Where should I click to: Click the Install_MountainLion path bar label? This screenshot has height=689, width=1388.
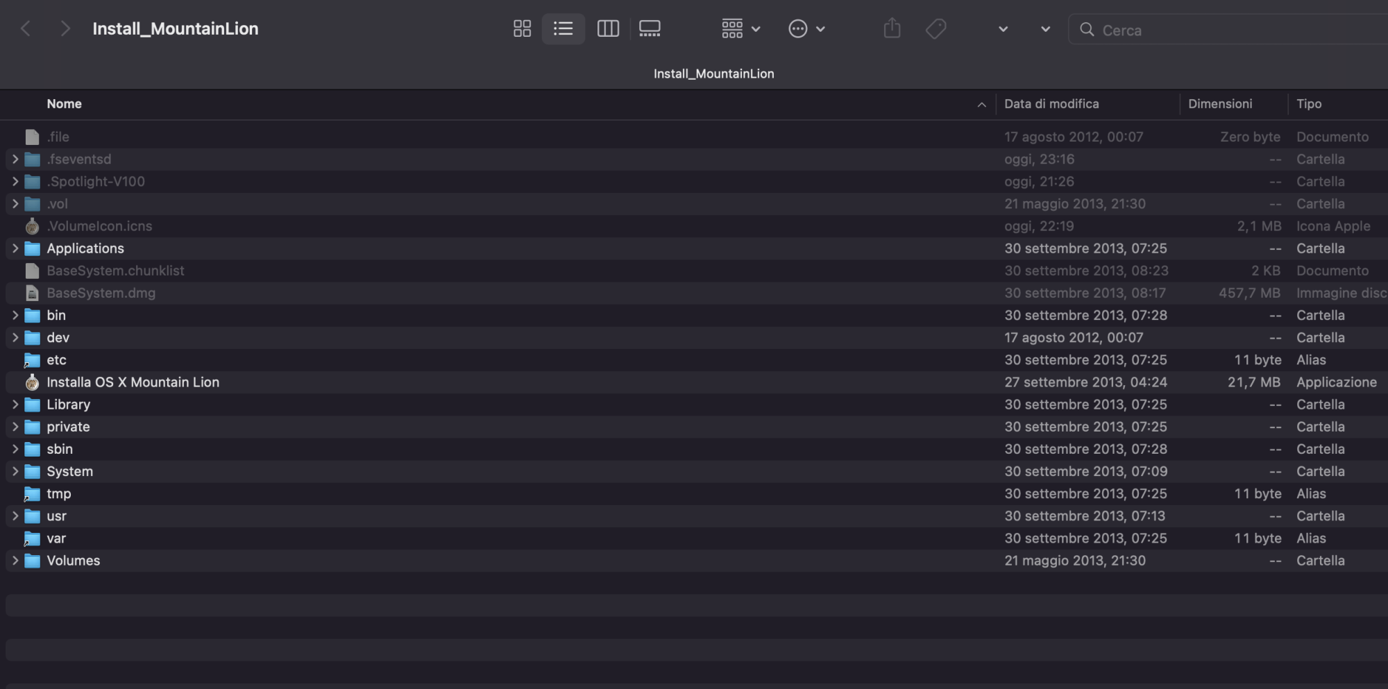713,74
